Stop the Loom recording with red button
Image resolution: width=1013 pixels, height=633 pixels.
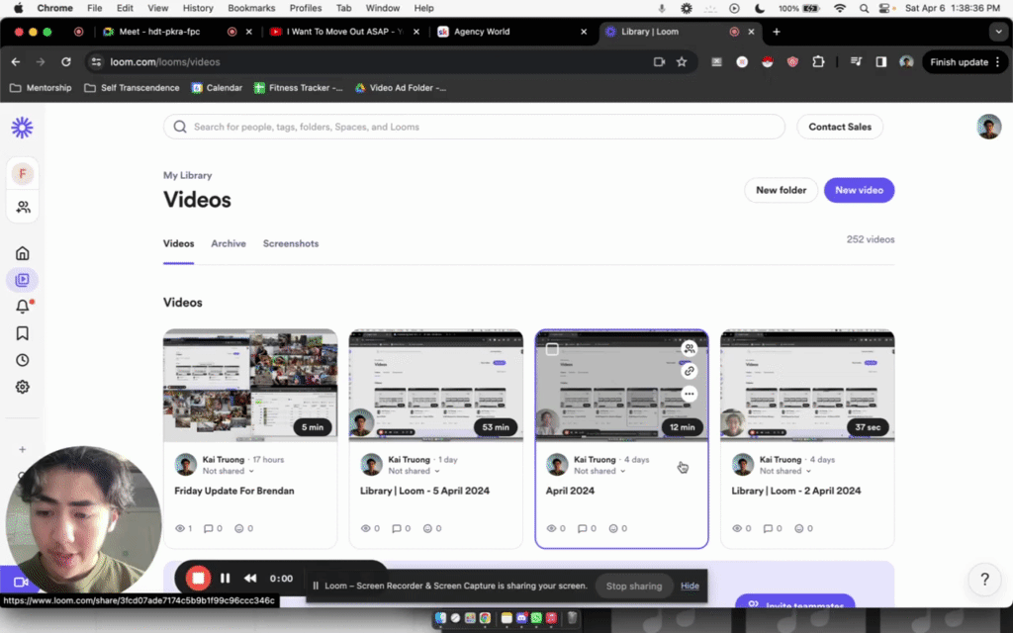(198, 578)
